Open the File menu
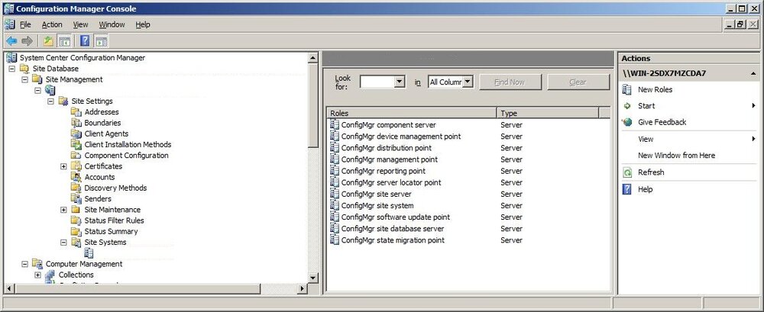The image size is (764, 312). pos(25,24)
